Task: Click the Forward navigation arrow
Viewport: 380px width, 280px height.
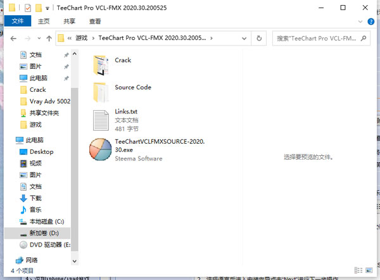Action: (x=28, y=38)
